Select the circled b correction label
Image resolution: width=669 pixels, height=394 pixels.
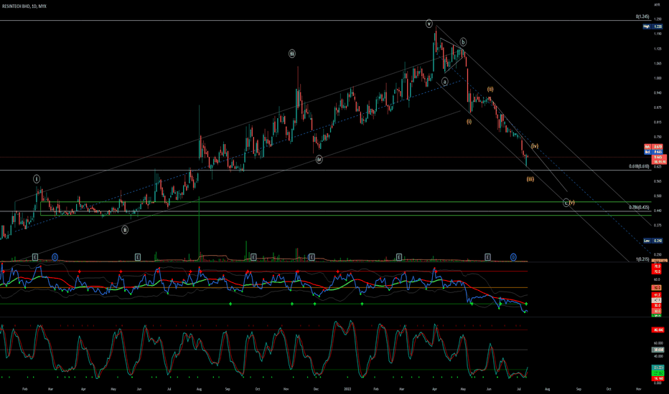tap(463, 42)
